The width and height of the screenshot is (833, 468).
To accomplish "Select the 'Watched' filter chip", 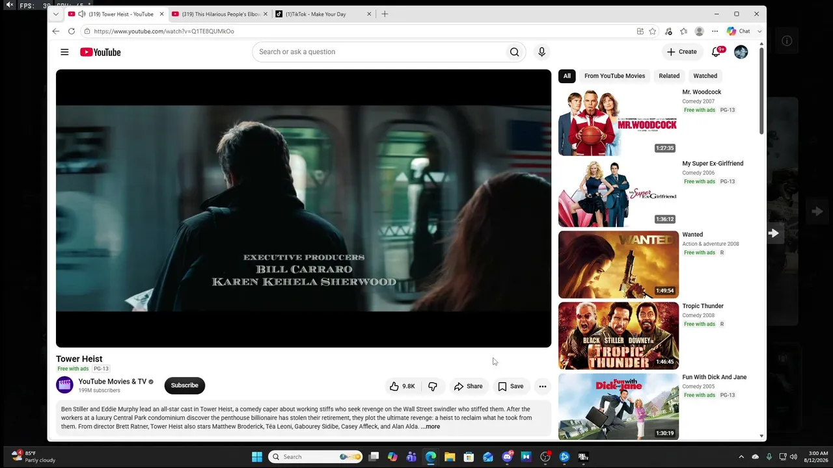I will 705,76.
